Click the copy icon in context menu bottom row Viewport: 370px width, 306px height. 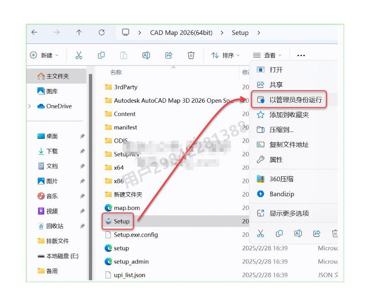pyautogui.click(x=279, y=234)
